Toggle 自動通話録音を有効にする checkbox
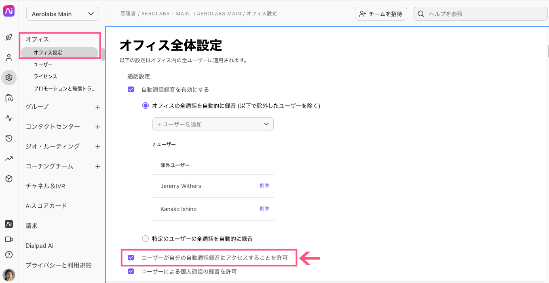 click(x=131, y=89)
